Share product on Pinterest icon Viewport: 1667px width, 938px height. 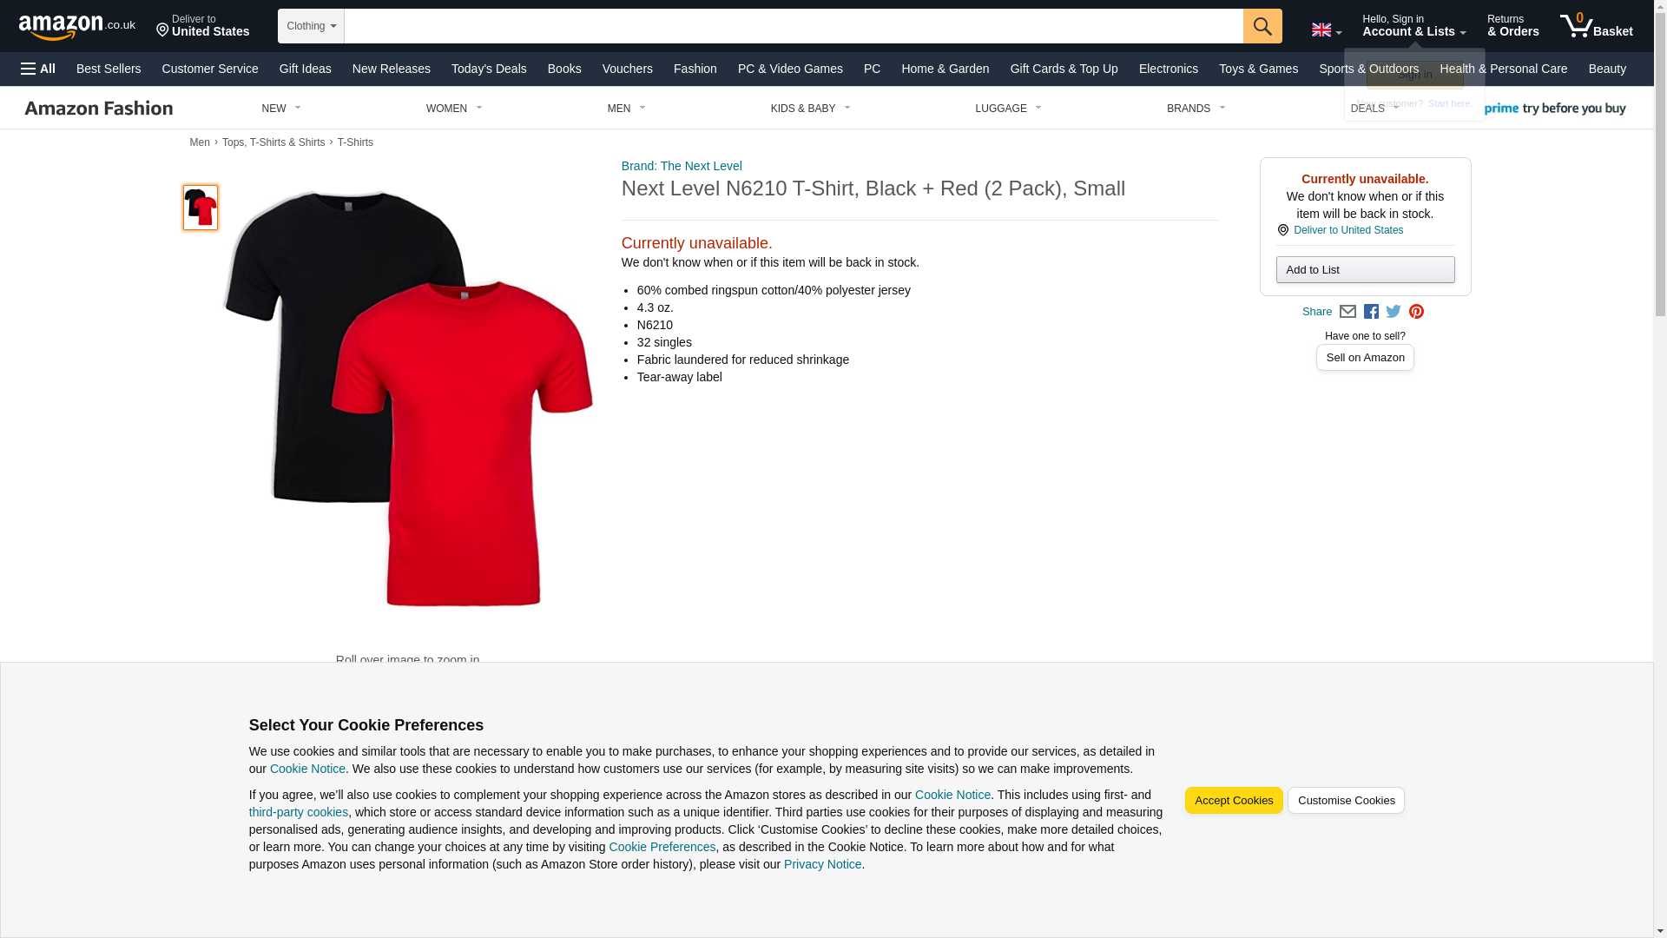[x=1416, y=312]
